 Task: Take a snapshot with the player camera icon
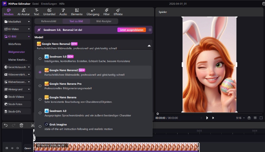point(249,118)
